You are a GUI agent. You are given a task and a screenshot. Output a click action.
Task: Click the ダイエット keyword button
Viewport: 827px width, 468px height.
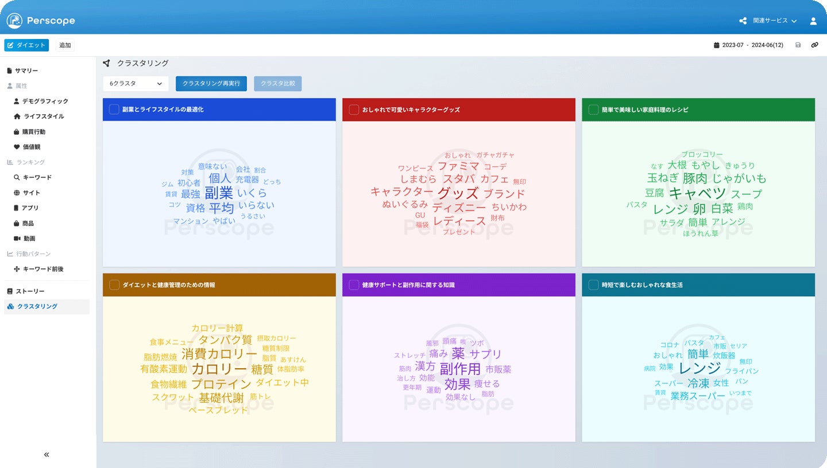26,45
